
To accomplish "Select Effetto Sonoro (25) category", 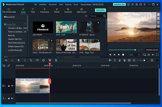I will click(16, 46).
